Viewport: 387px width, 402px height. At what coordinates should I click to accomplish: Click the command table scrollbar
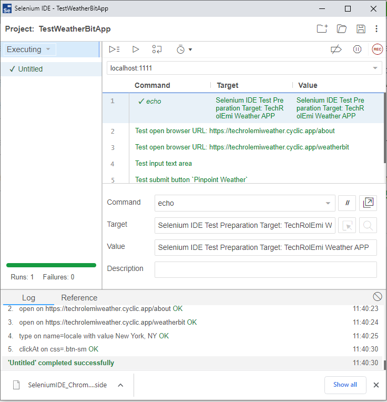pos(385,128)
